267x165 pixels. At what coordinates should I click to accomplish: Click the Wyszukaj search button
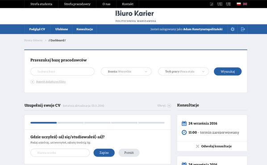228,72
